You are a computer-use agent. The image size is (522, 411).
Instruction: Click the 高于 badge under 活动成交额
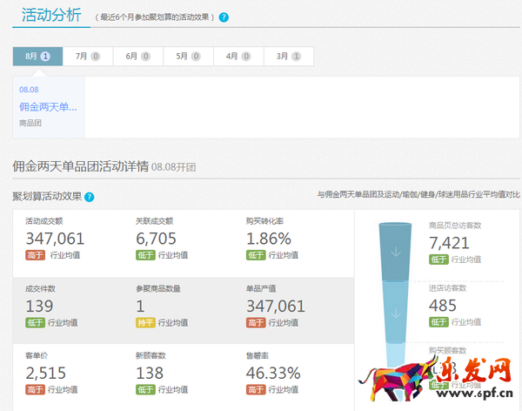coord(35,255)
